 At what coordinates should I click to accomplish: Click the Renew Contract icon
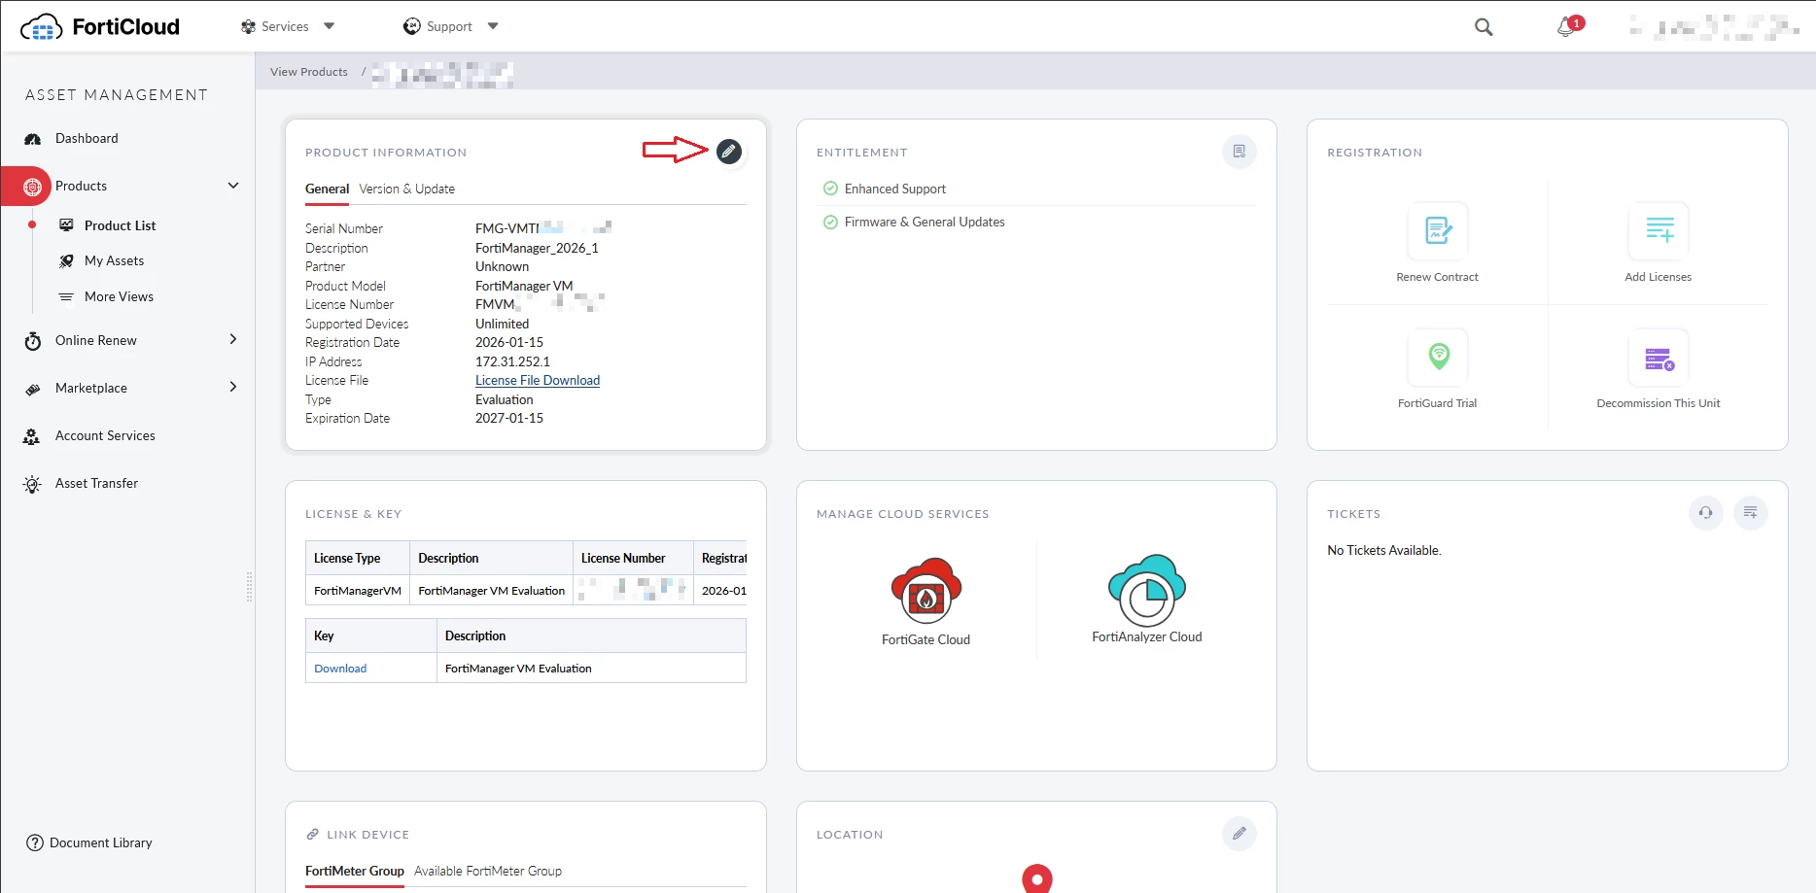(1438, 230)
